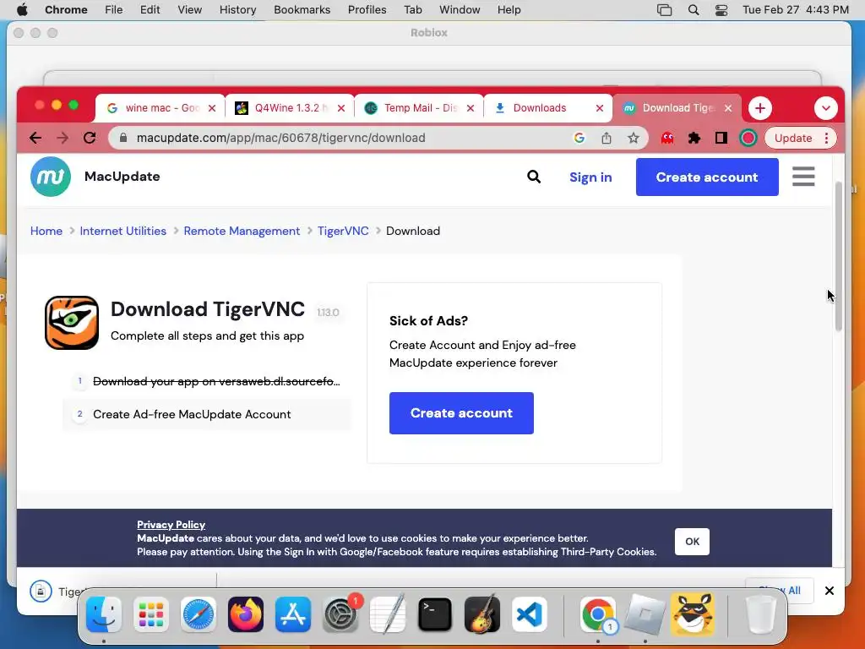This screenshot has width=865, height=649.
Task: Open the Privacy Policy link
Action: (x=171, y=525)
